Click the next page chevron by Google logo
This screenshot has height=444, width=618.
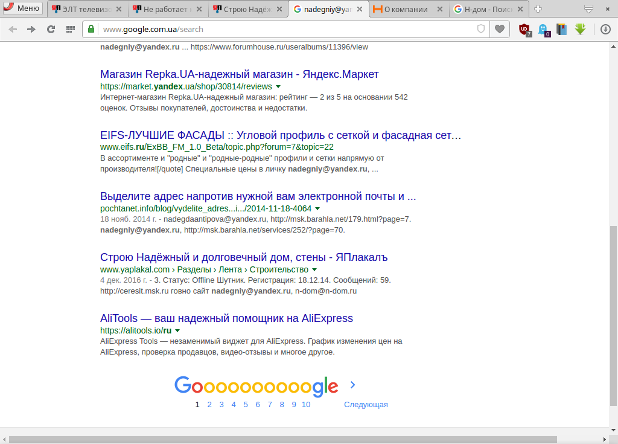pyautogui.click(x=352, y=385)
